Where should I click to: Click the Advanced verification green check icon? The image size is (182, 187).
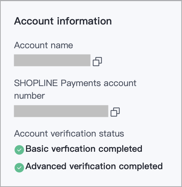coord(19,168)
